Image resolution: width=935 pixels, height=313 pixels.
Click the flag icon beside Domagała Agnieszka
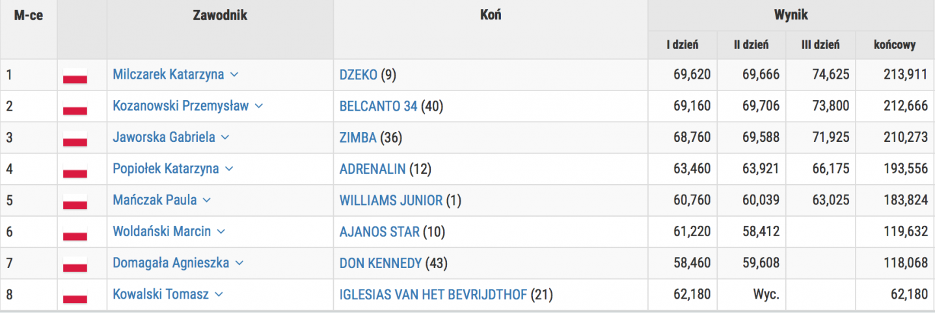click(x=75, y=264)
